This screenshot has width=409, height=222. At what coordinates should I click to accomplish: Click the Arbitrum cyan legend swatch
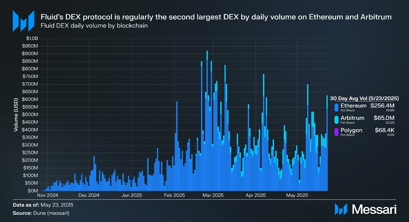point(336,120)
